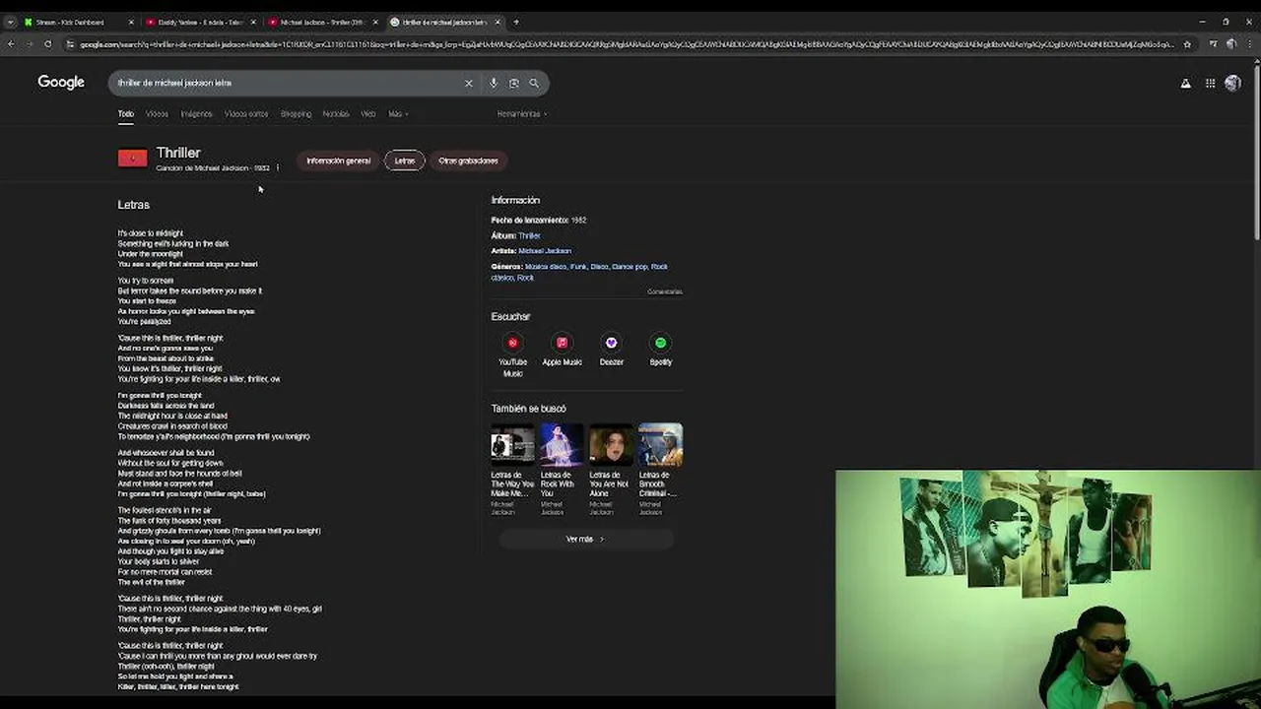Viewport: 1261px width, 709px height.
Task: Reload the current page
Action: 47,44
